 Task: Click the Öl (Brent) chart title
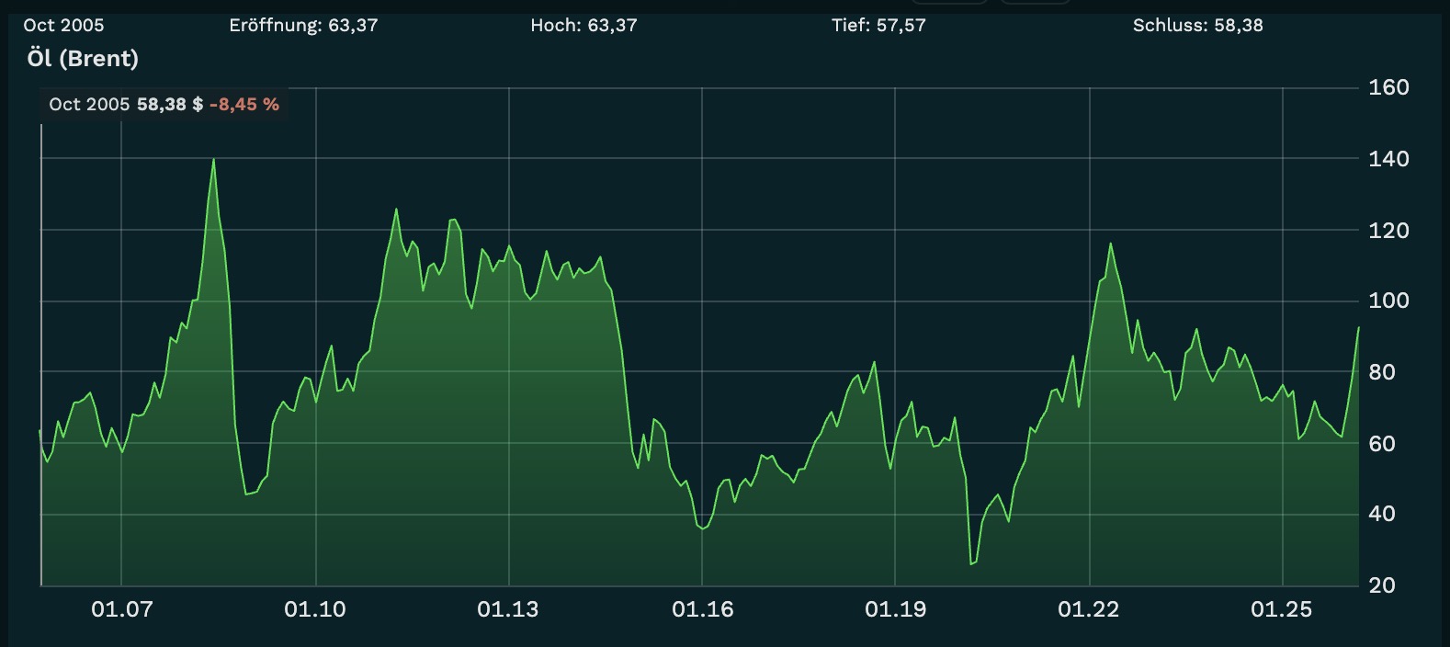tap(83, 59)
